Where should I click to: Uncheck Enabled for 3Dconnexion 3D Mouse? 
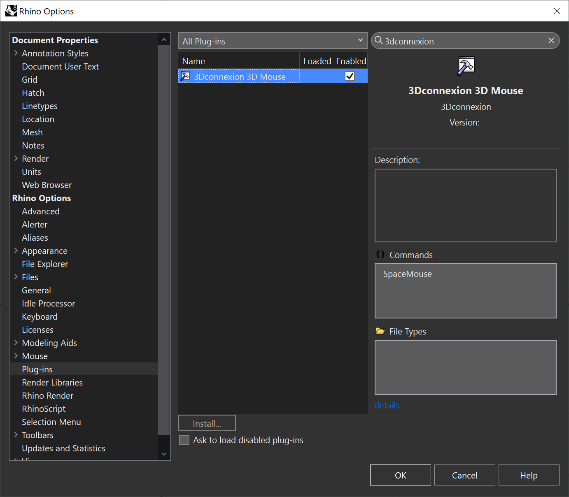pos(350,76)
